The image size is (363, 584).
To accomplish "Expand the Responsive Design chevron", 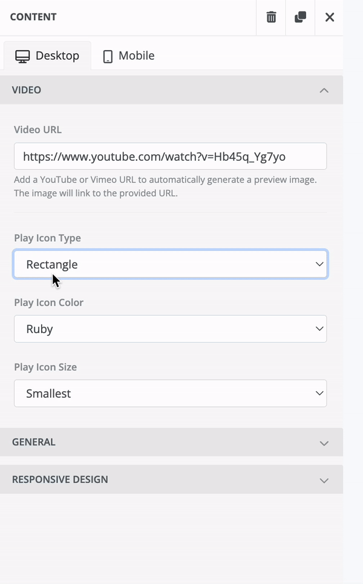I will tap(324, 480).
